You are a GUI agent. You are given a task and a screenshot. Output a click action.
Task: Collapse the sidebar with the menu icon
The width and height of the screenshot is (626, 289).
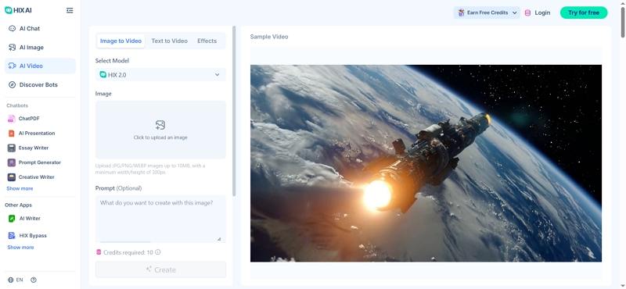coord(70,10)
